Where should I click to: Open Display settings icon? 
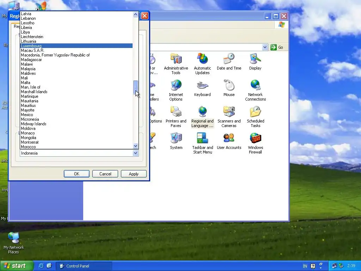255,61
